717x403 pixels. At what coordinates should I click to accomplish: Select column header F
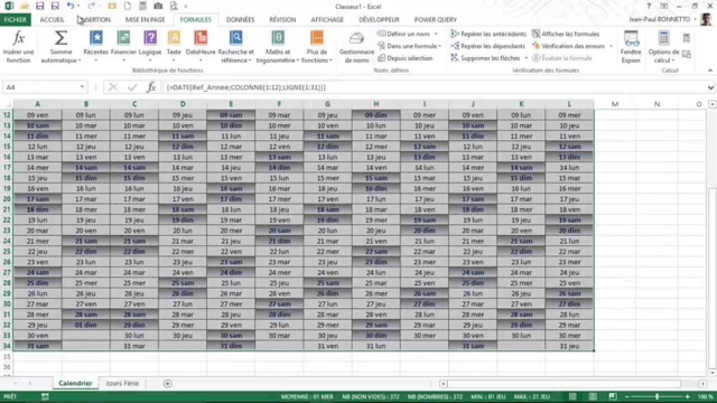tap(279, 104)
